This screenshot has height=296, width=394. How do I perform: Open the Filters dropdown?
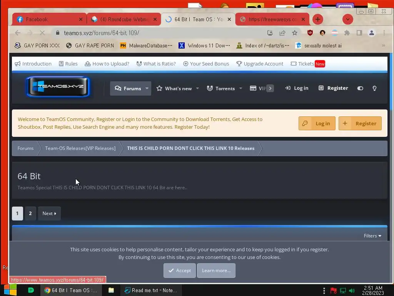[x=372, y=236]
